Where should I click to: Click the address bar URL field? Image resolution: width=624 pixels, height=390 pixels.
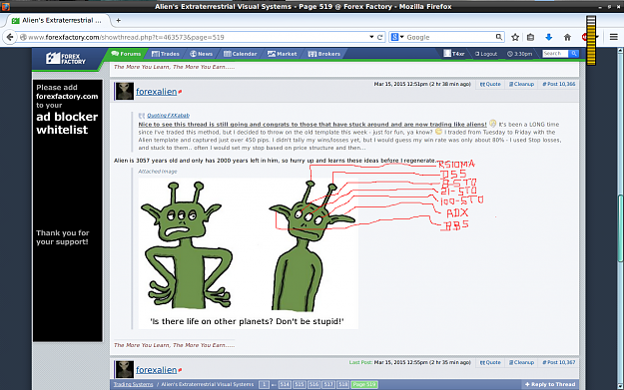[195, 37]
